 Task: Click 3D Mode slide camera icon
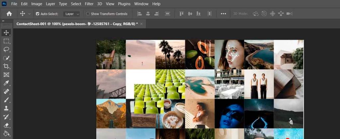(x=281, y=14)
